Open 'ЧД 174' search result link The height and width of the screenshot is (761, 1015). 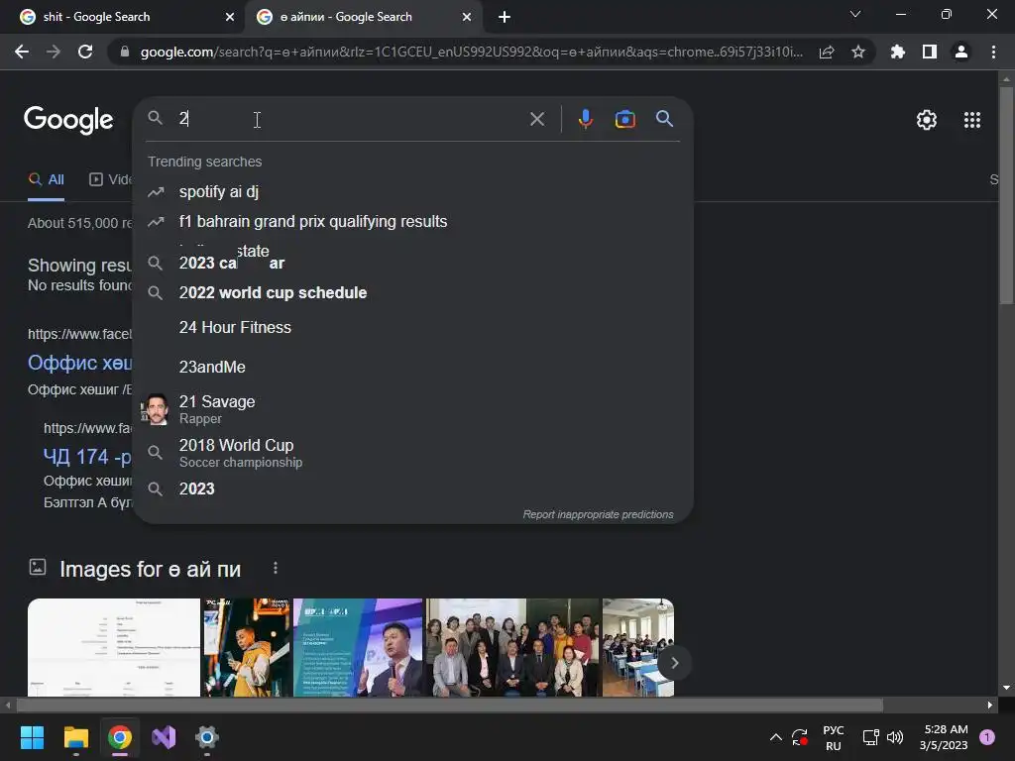[87, 457]
